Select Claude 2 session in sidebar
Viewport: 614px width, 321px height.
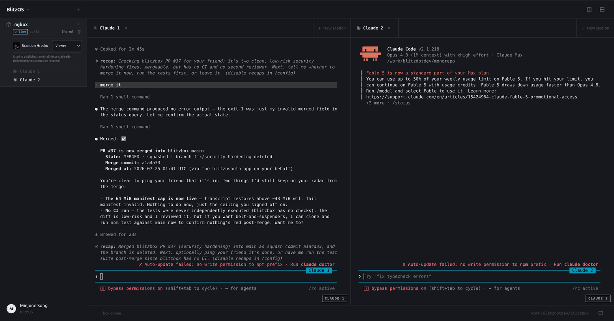(30, 80)
